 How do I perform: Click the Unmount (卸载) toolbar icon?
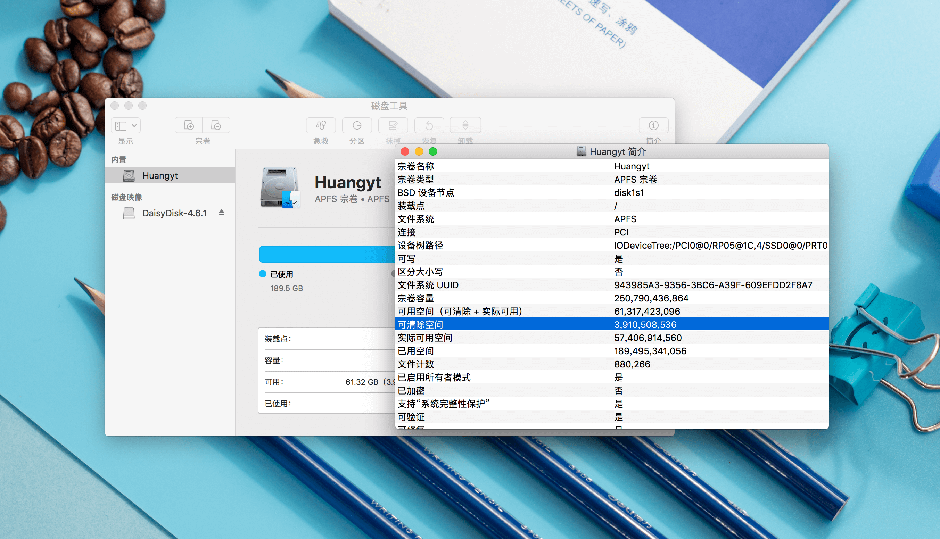point(465,125)
